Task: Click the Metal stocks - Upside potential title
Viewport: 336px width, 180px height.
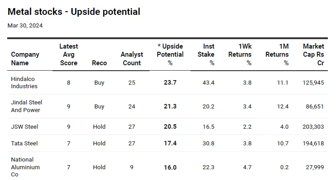Action: pyautogui.click(x=74, y=12)
